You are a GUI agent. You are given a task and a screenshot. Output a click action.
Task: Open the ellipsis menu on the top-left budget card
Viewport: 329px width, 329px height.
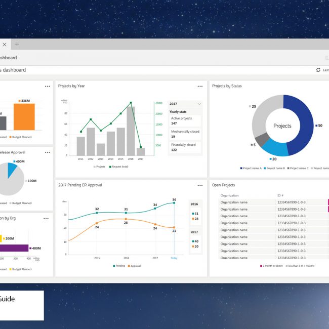coord(47,87)
